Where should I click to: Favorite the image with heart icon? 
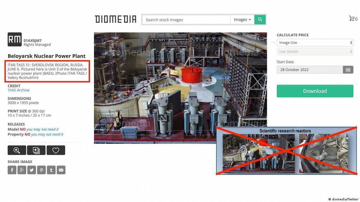(x=56, y=150)
